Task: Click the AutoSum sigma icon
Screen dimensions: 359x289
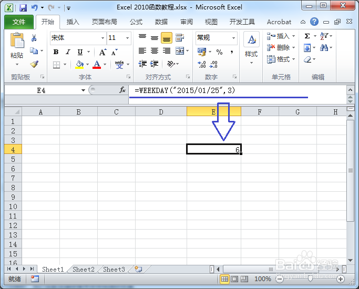Action: click(307, 36)
